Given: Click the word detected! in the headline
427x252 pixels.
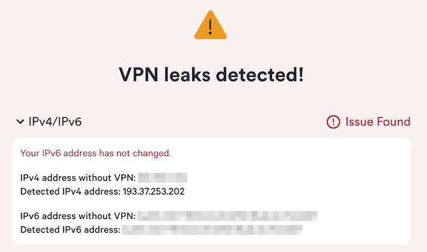Looking at the screenshot, I should tap(260, 74).
